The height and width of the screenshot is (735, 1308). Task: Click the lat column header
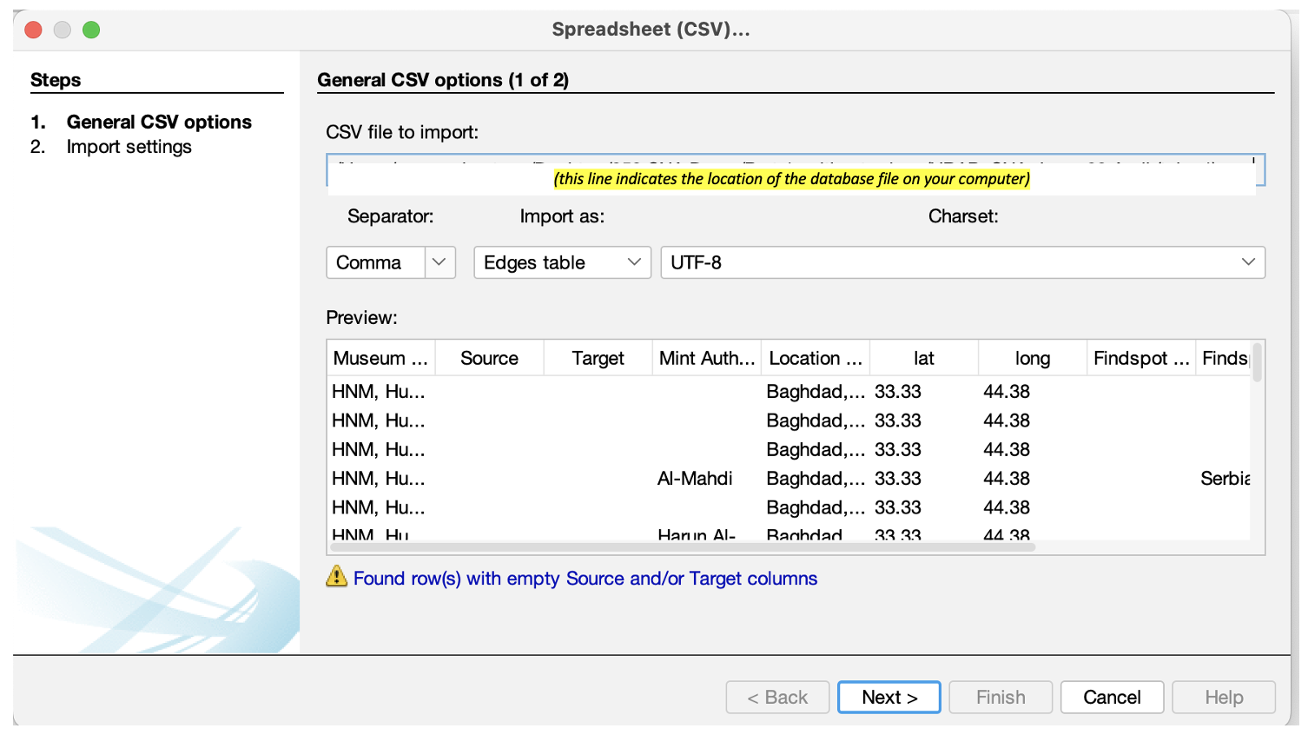(x=924, y=358)
